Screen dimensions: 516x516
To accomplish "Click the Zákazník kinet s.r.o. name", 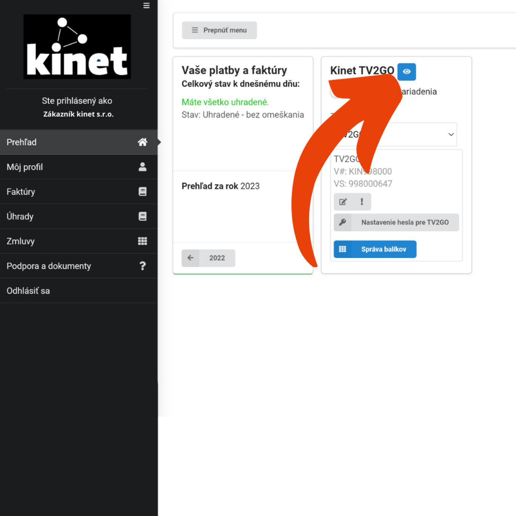I will [78, 114].
